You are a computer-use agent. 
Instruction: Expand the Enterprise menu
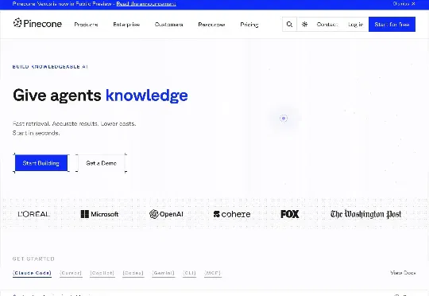pyautogui.click(x=126, y=25)
